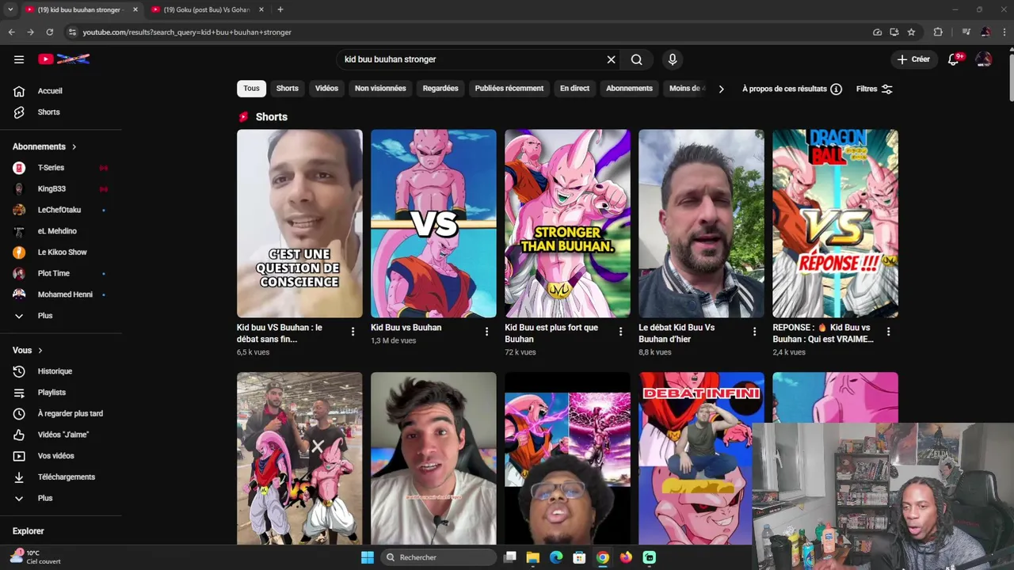This screenshot has height=570, width=1014.
Task: Open À propos de ces résultats info
Action: point(792,89)
